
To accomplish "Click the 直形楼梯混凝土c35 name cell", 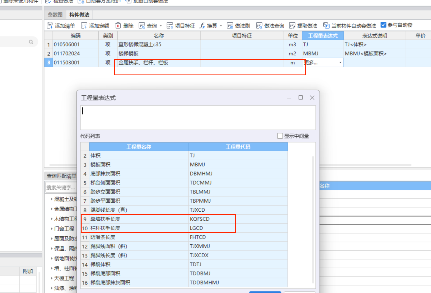I will (159, 44).
